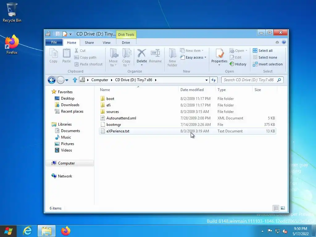Image resolution: width=316 pixels, height=237 pixels.
Task: Click the Properties icon with checkmark
Action: click(x=219, y=53)
